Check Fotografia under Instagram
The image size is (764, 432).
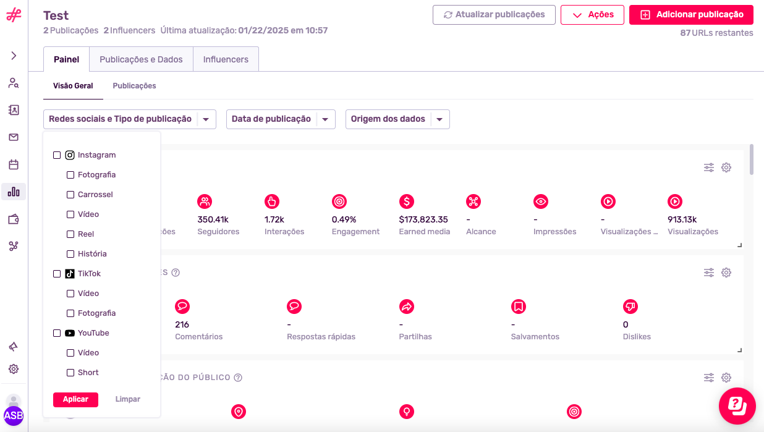70,175
